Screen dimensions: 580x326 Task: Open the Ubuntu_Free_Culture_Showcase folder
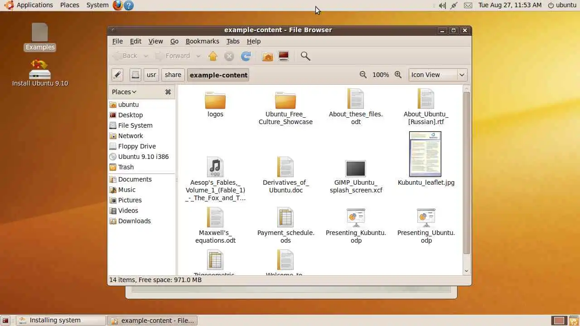coord(285,100)
